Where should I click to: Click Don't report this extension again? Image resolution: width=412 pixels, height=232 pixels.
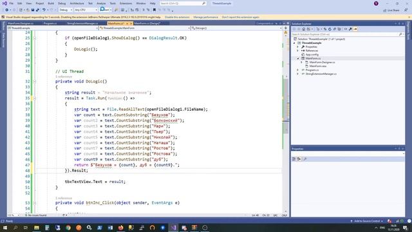coord(240,17)
